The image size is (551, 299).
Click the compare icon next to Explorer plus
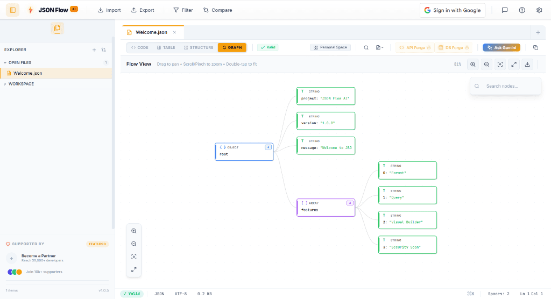[104, 50]
